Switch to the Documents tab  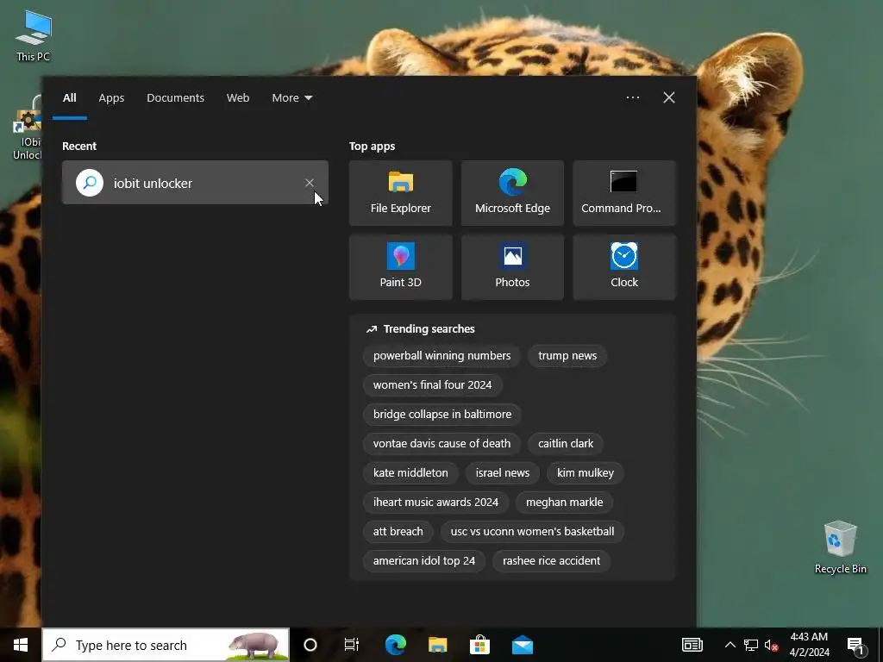[x=176, y=98]
